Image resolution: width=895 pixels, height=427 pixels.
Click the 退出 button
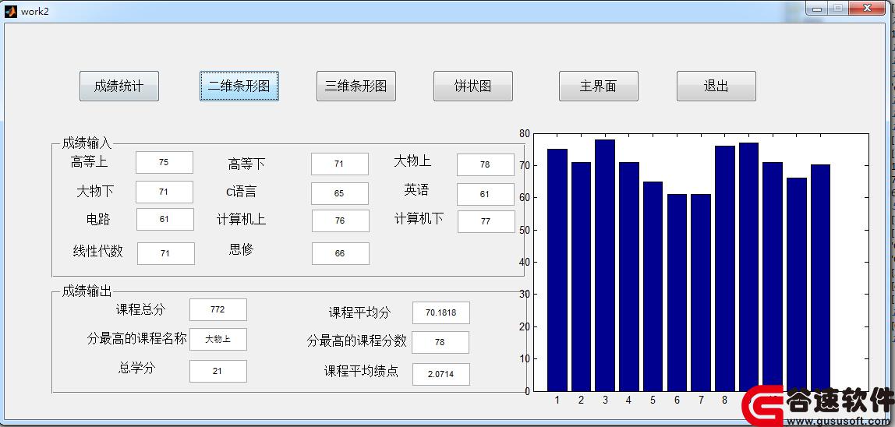[716, 86]
